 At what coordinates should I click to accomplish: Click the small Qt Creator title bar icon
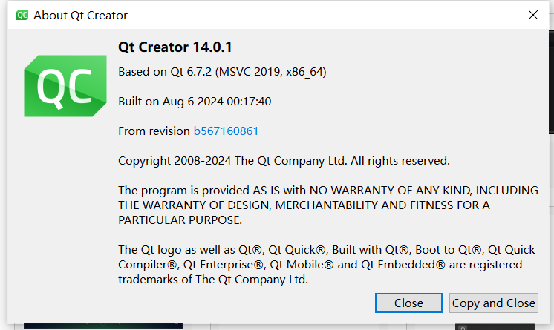[x=22, y=15]
